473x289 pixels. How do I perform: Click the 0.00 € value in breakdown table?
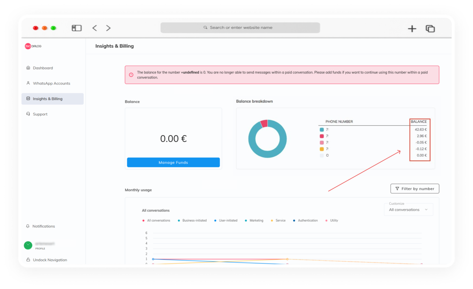(x=422, y=156)
